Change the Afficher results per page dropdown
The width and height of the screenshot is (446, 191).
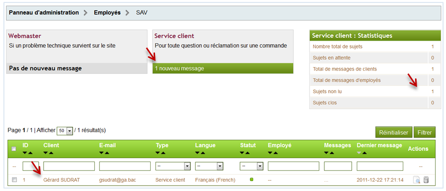[65, 131]
